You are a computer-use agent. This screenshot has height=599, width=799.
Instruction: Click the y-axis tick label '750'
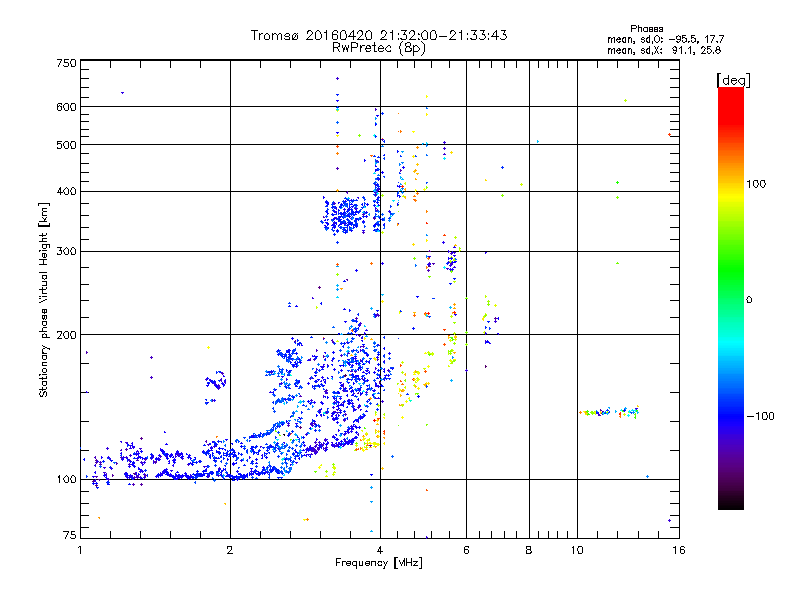66,63
